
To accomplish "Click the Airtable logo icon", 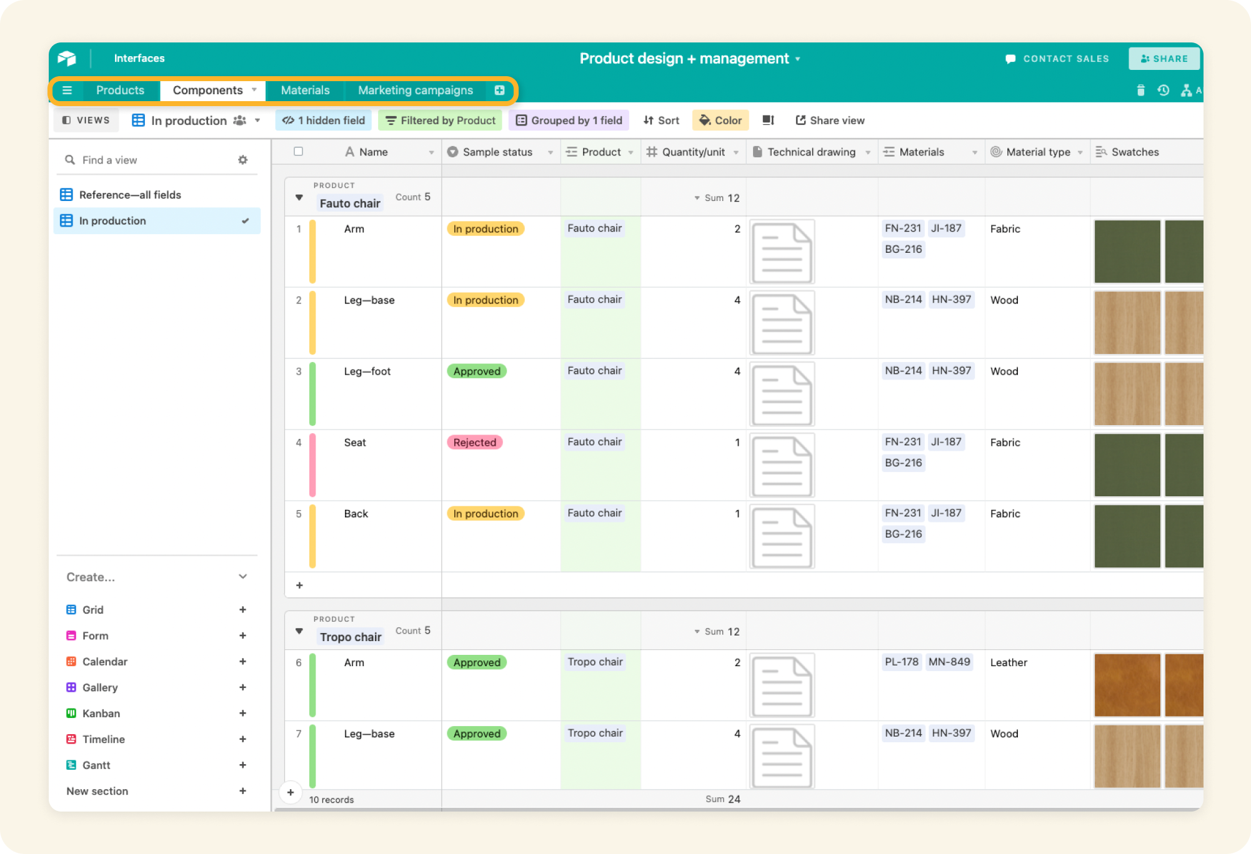I will 67,58.
